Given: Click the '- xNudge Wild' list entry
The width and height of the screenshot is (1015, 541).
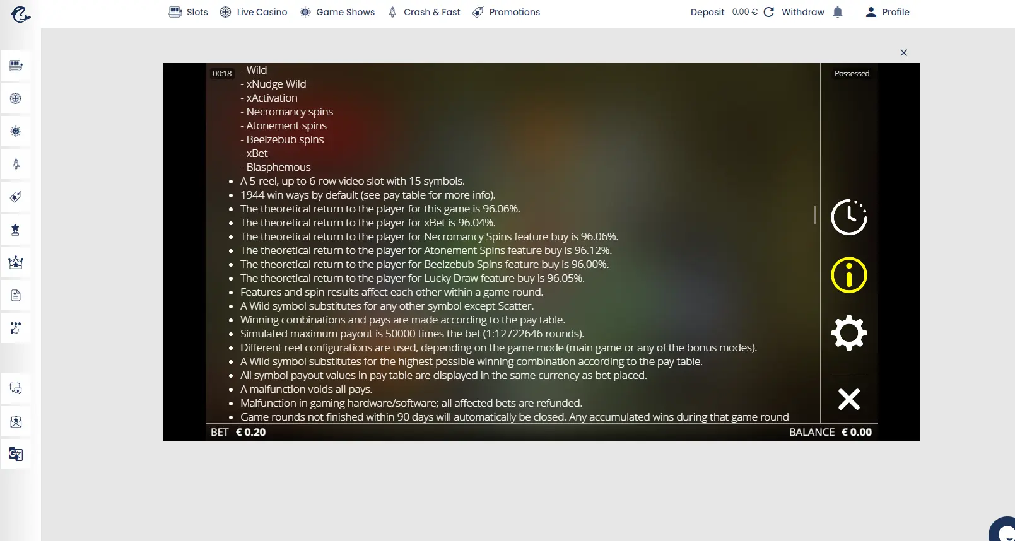Looking at the screenshot, I should (273, 84).
